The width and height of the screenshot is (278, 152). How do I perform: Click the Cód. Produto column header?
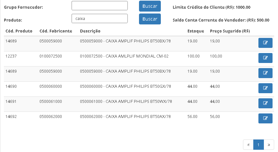(x=19, y=31)
